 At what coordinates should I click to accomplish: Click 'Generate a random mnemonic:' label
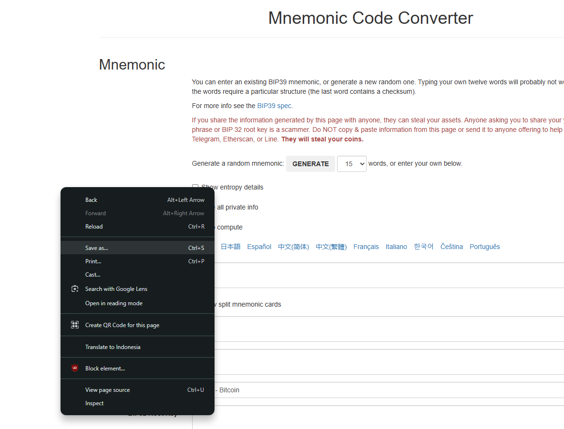[x=238, y=163]
